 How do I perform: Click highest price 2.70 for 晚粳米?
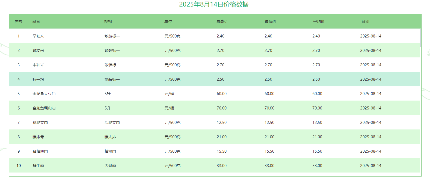(221, 51)
